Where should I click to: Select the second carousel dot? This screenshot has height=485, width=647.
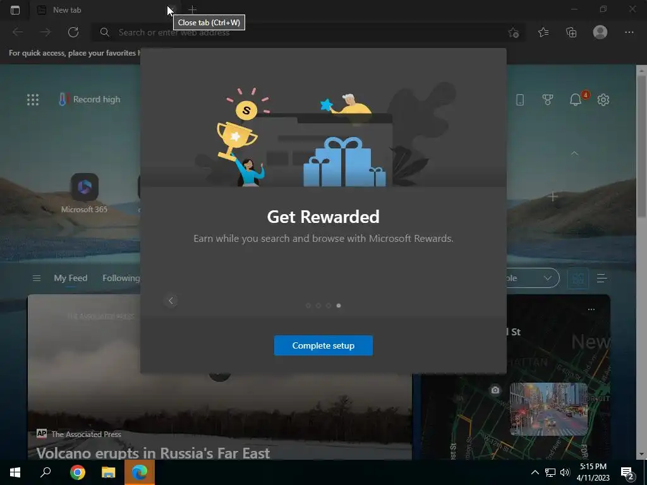click(x=318, y=306)
